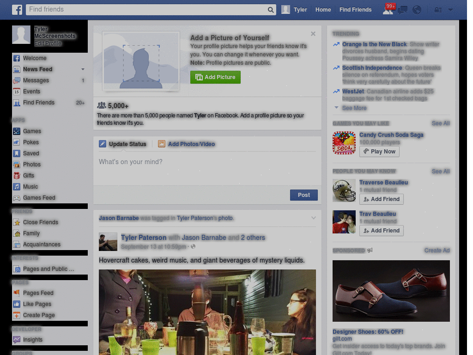Open the dinner party post photo
This screenshot has width=473, height=355.
(207, 312)
